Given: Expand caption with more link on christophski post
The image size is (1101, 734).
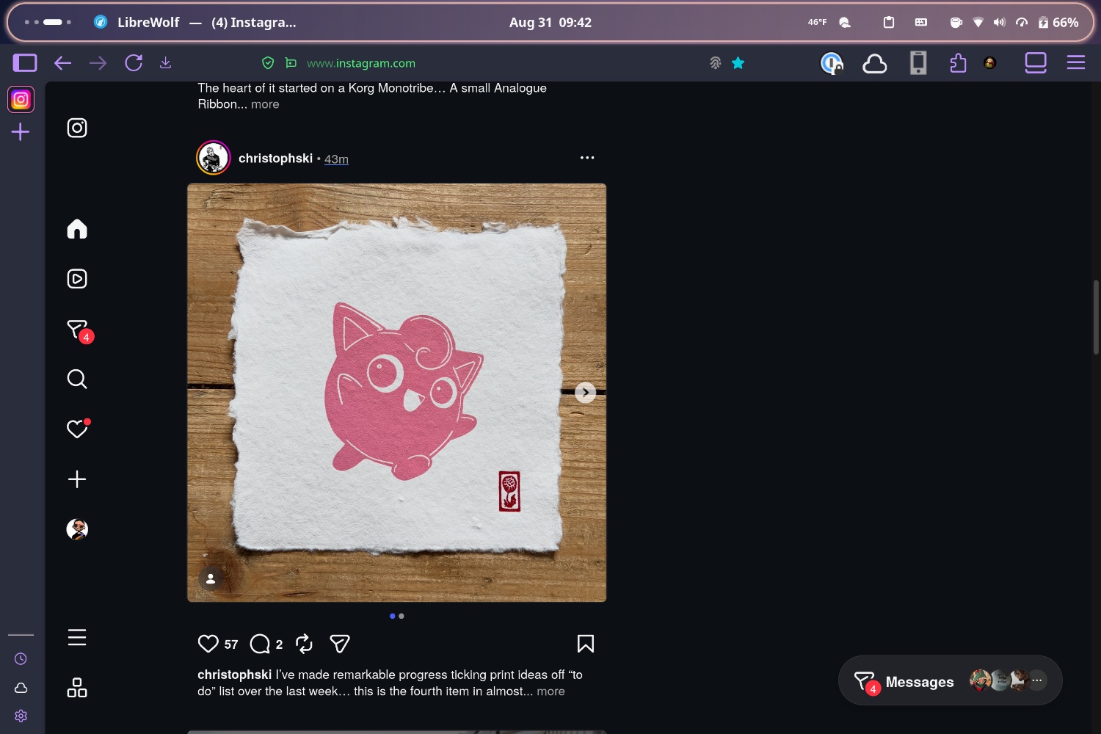Looking at the screenshot, I should (550, 691).
